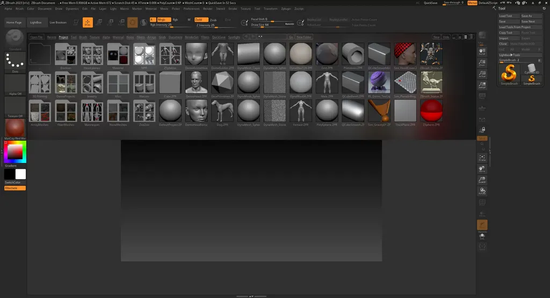Click the sculptris-style half-sphere icon
The height and width of the screenshot is (298, 550).
coord(144,23)
